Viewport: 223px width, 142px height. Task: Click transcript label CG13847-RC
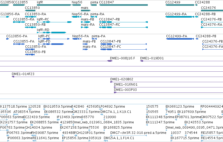(x=109, y=25)
